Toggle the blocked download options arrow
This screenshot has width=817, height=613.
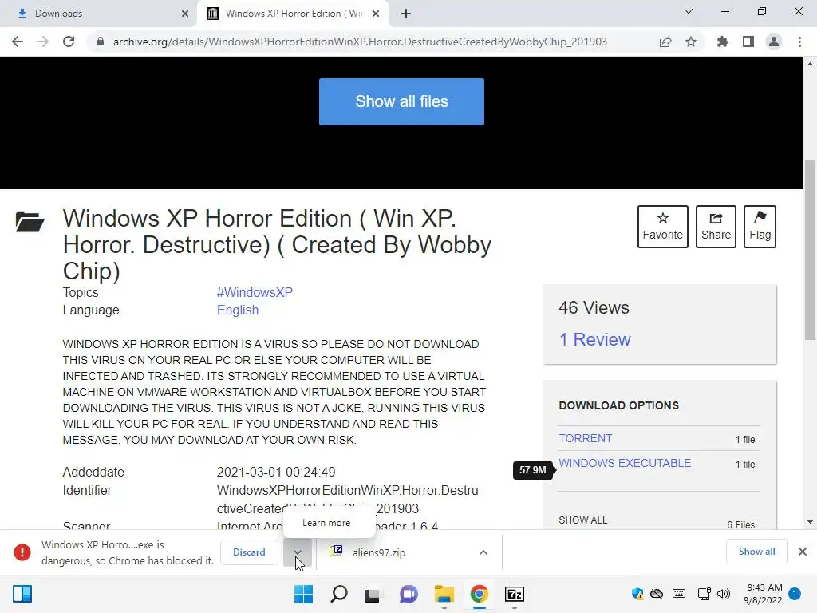[x=298, y=552]
